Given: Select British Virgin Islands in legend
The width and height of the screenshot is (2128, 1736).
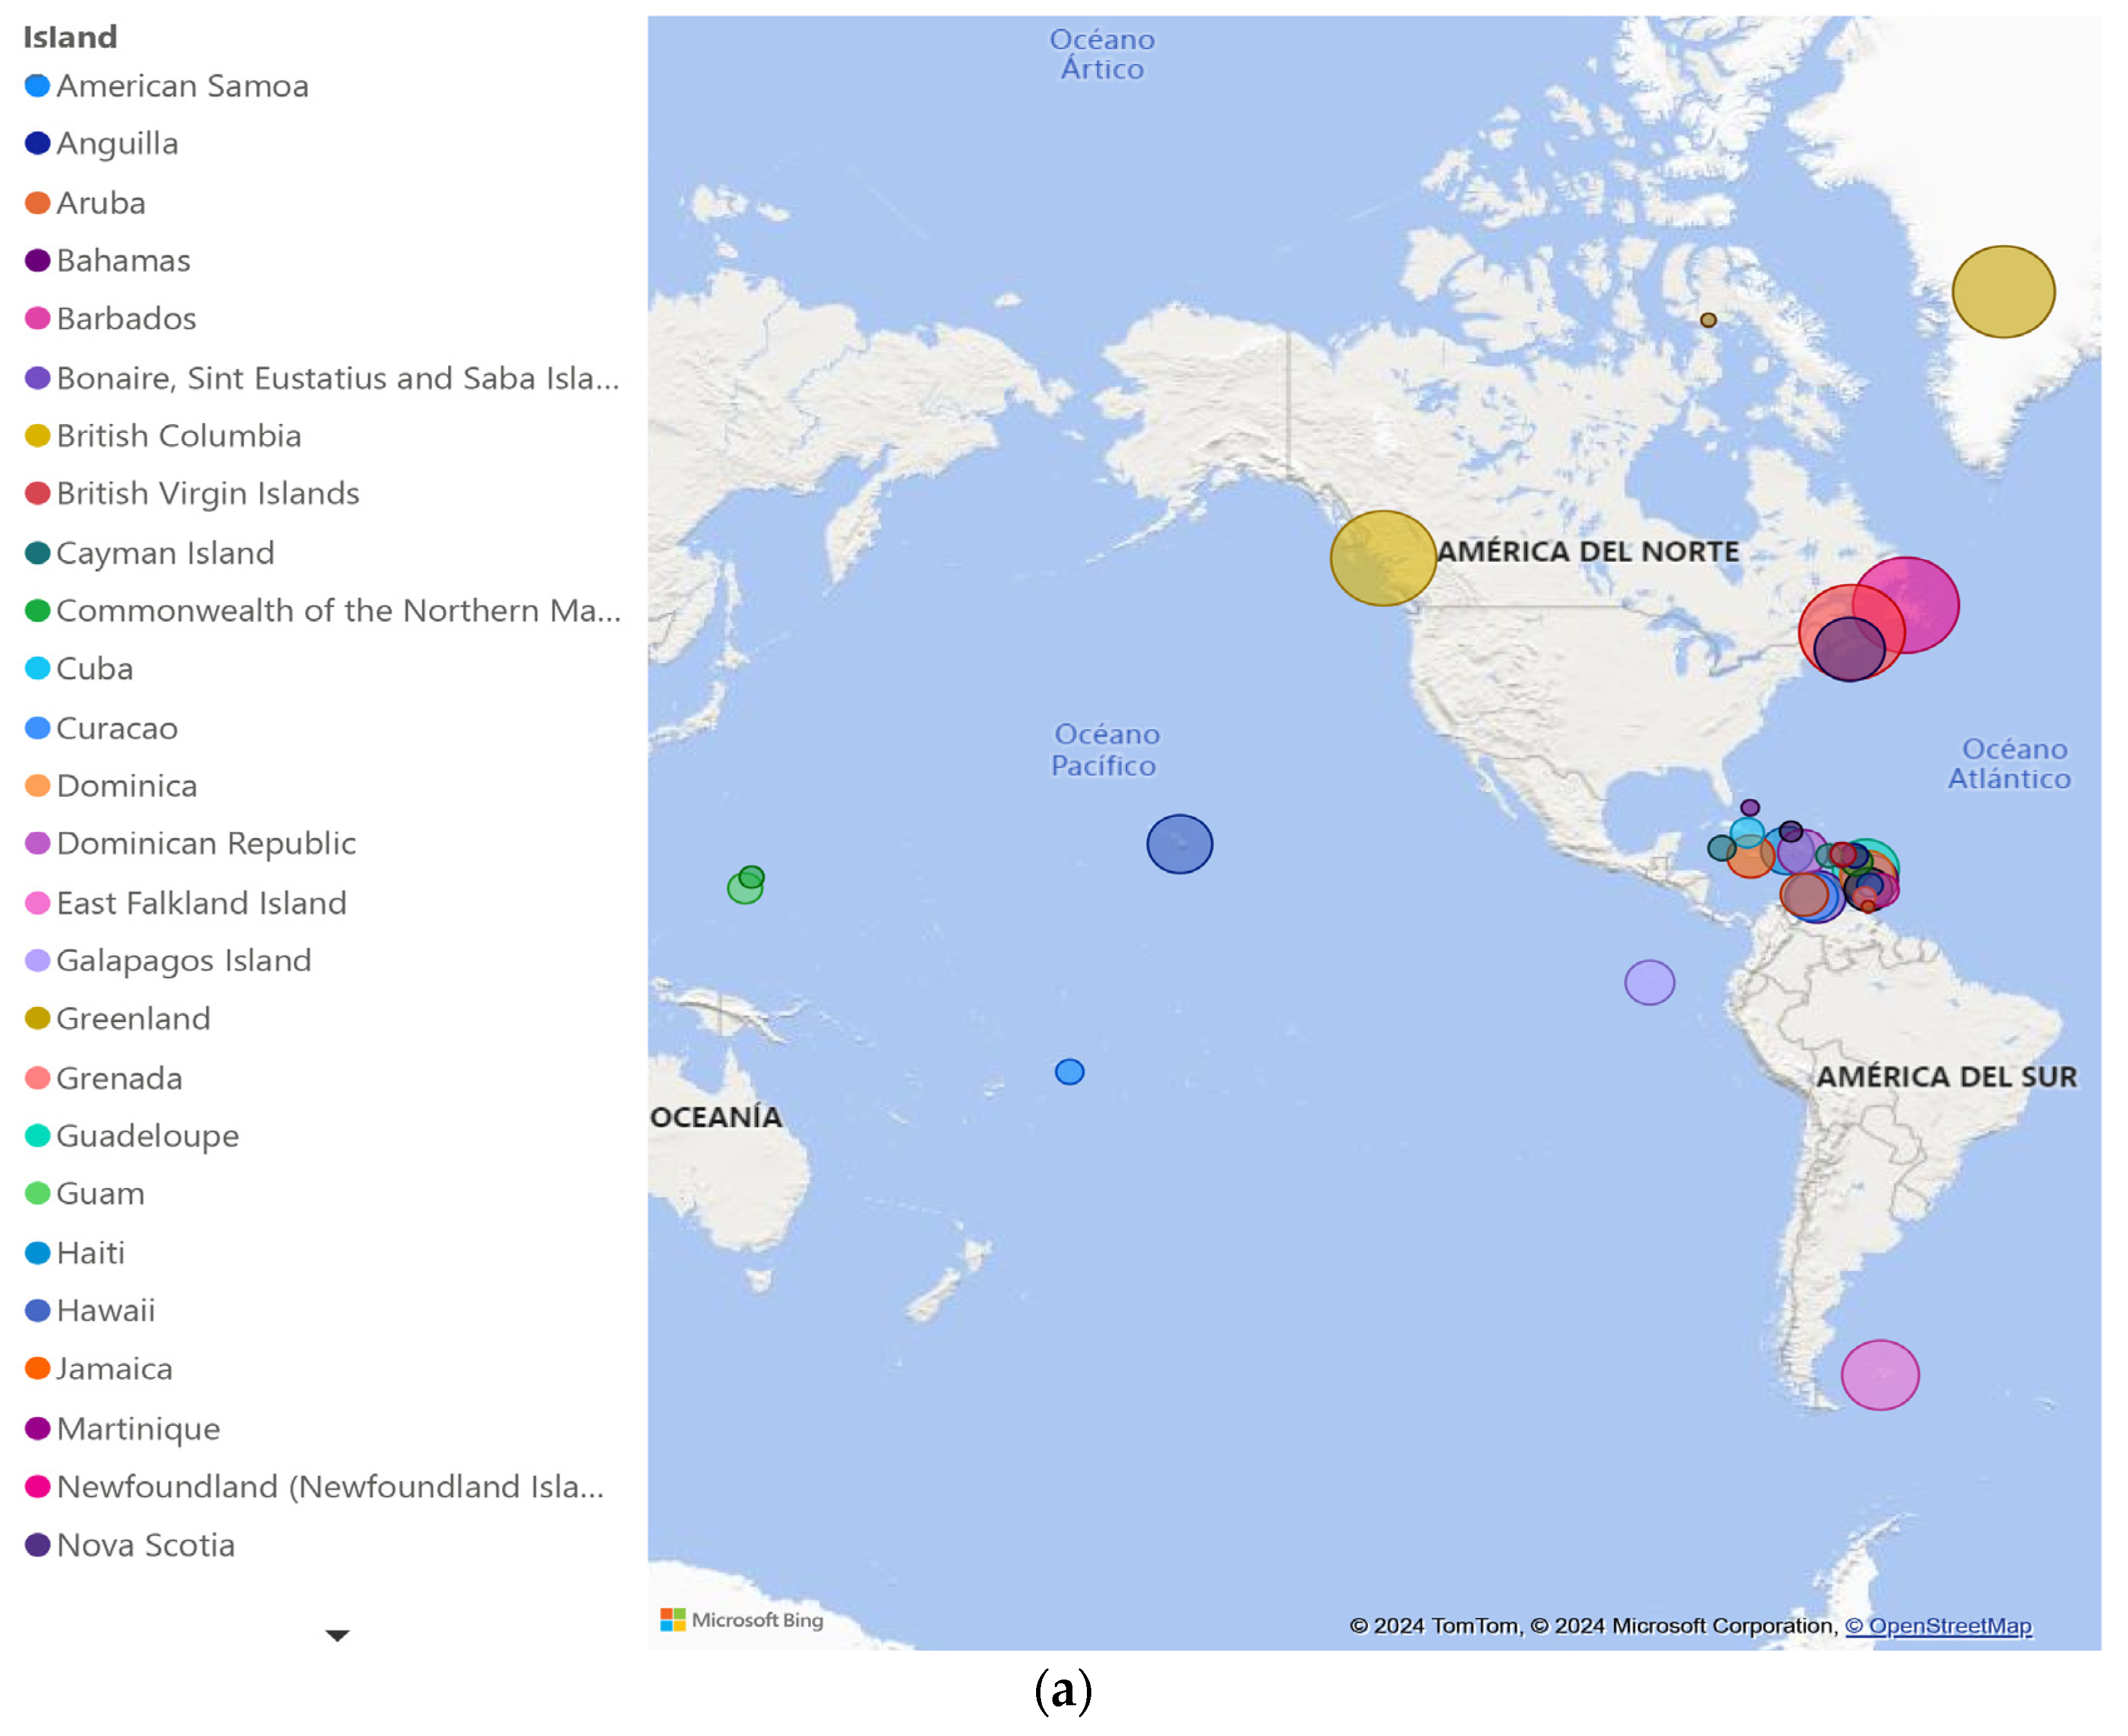Looking at the screenshot, I should [x=207, y=494].
